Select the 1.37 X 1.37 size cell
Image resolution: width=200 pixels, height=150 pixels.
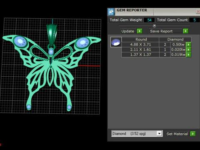pyautogui.click(x=140, y=55)
